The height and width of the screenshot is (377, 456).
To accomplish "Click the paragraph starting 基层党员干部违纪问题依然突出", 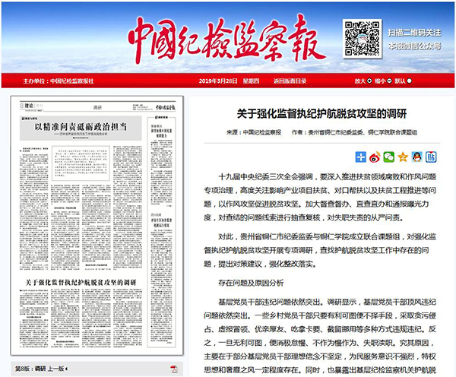I will [320, 336].
